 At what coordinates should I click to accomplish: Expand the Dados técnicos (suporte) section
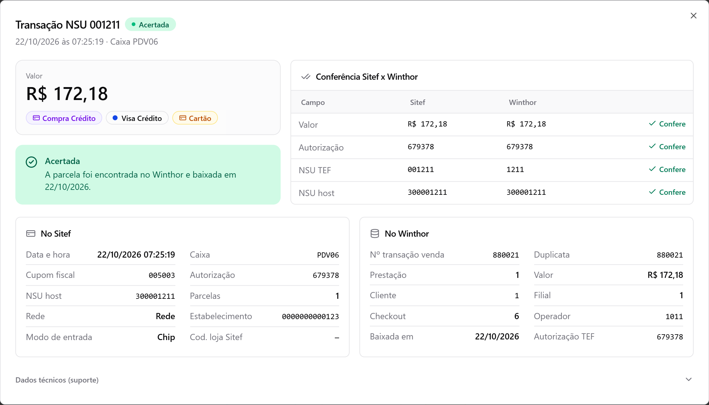[354, 380]
